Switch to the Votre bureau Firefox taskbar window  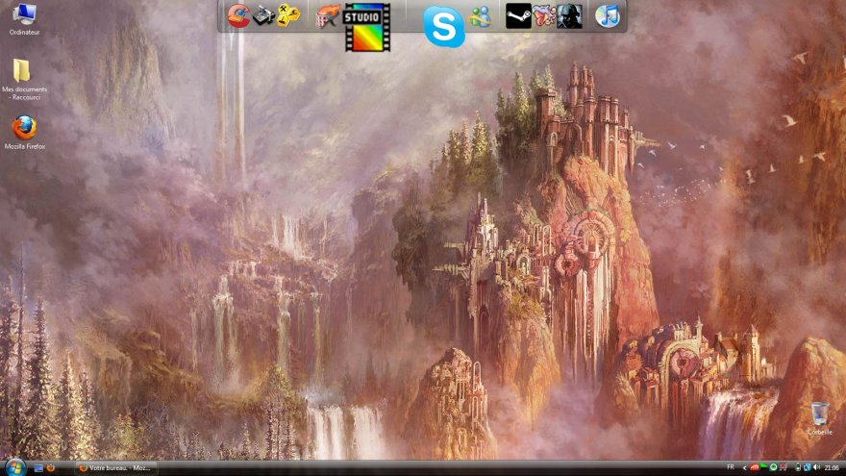tap(115, 467)
